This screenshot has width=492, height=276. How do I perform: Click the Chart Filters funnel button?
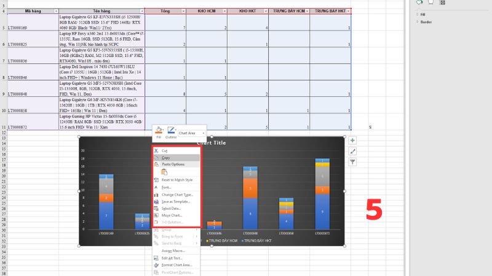click(x=352, y=162)
